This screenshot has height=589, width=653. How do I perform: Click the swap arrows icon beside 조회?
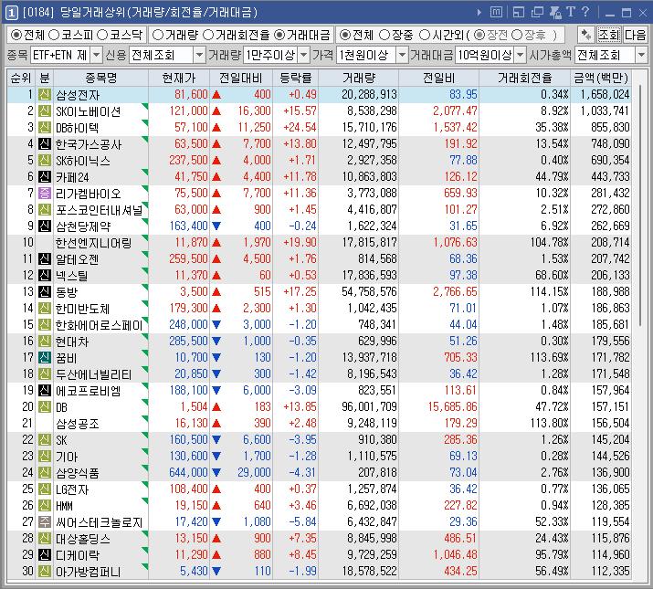[x=586, y=35]
